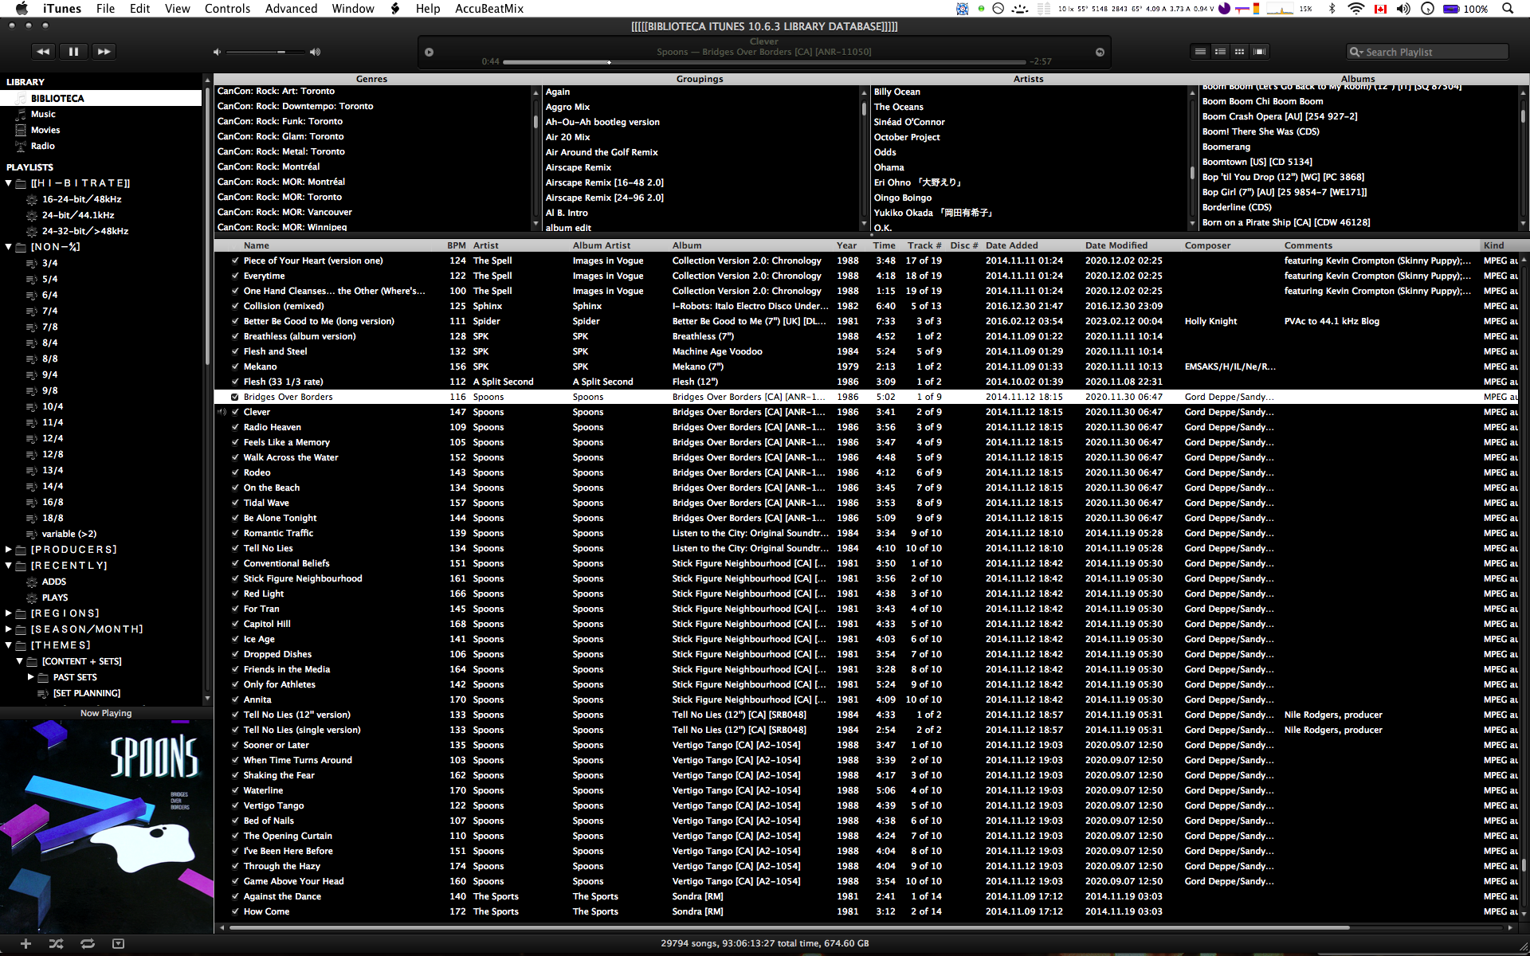Click the previous track rewind button
Image resolution: width=1530 pixels, height=956 pixels.
pyautogui.click(x=43, y=52)
